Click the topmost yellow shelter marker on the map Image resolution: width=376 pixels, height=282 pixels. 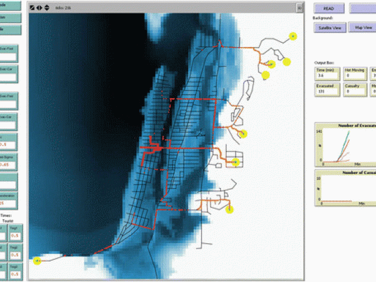coord(293,36)
